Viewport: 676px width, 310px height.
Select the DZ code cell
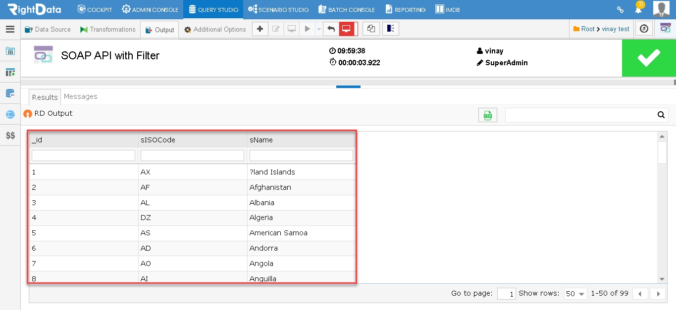pos(193,218)
